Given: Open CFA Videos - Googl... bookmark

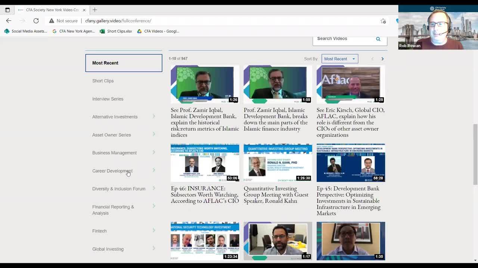Looking at the screenshot, I should pos(158,31).
